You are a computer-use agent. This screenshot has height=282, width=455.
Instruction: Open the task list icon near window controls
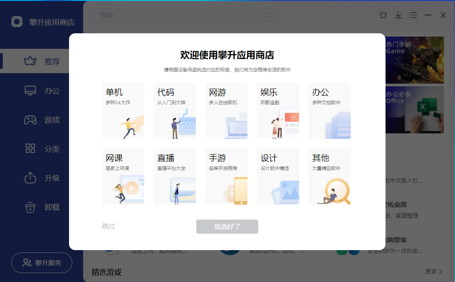(x=413, y=15)
